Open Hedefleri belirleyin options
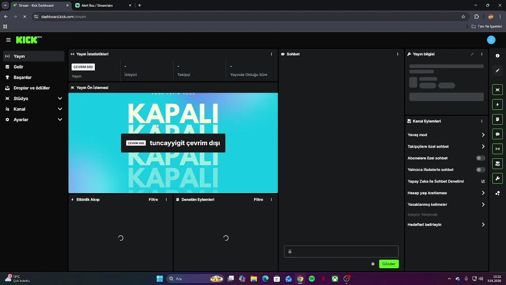 pos(446,224)
